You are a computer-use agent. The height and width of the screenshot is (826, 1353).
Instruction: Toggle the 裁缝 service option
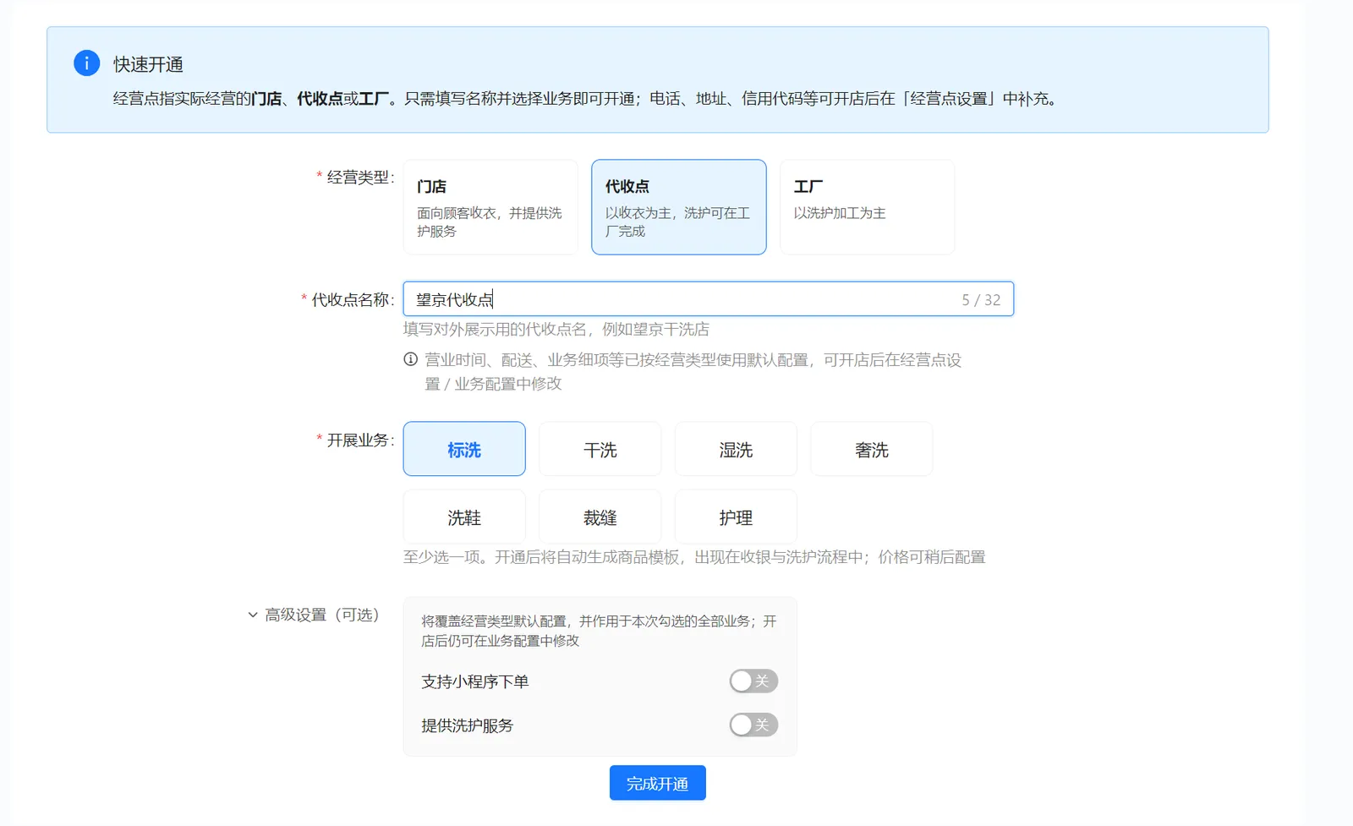[600, 517]
